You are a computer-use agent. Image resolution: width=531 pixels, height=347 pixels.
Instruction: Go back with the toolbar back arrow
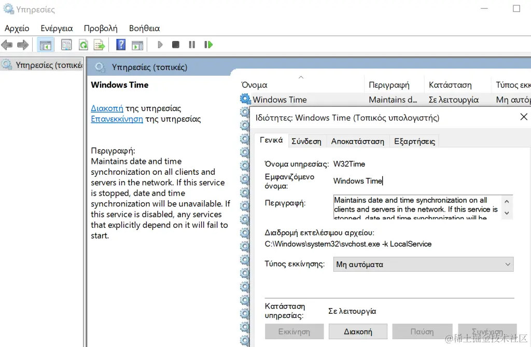coord(7,45)
